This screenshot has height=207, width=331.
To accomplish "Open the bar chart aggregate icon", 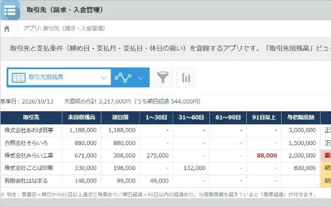I will click(186, 77).
